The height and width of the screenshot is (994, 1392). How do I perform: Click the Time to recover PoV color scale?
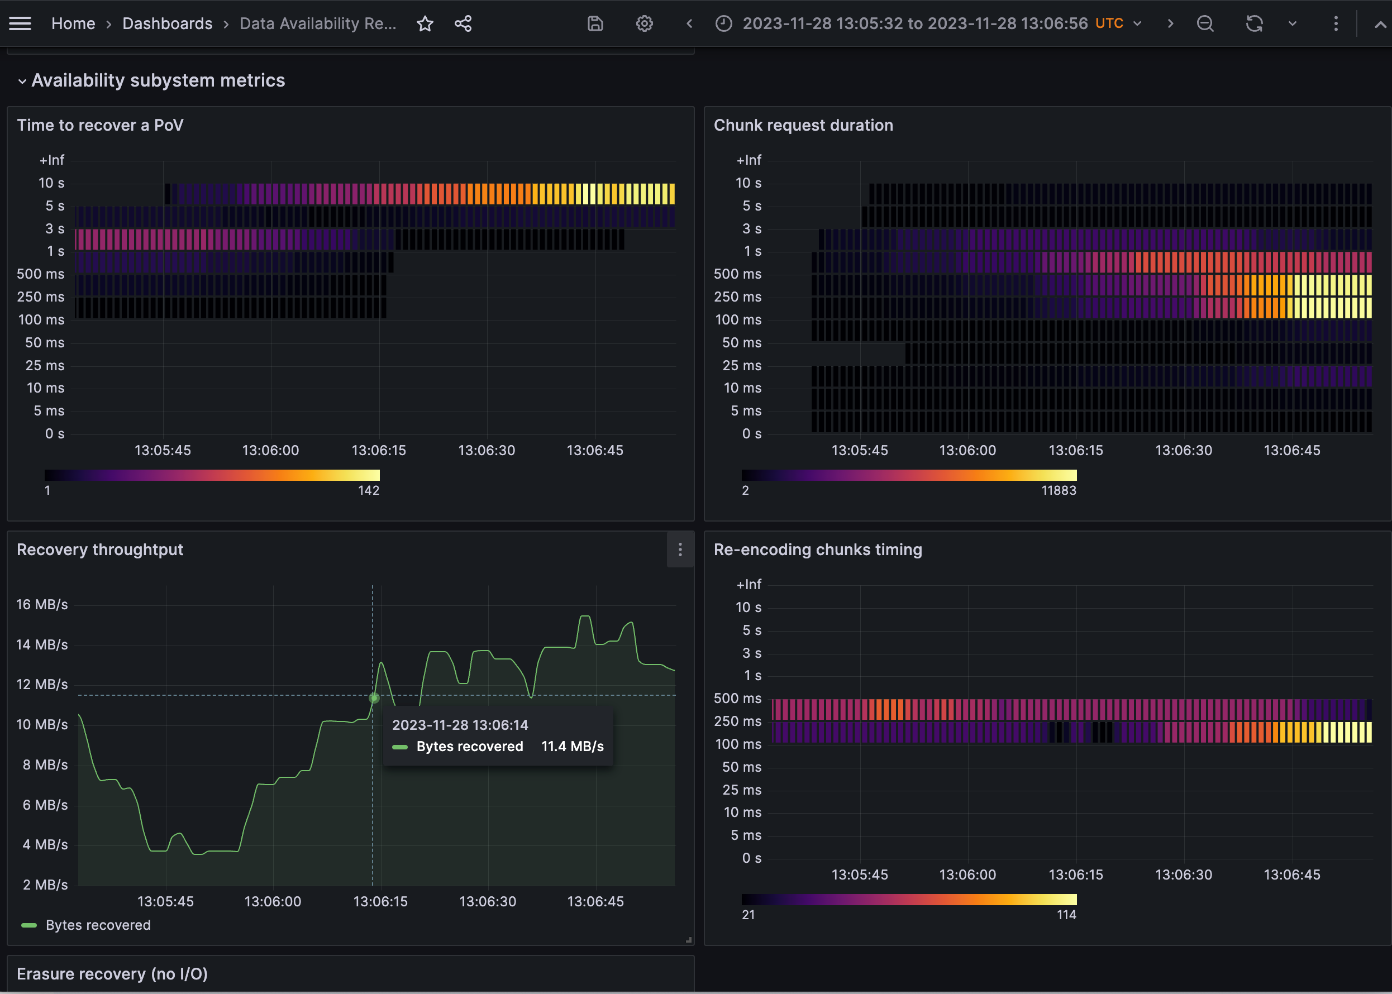tap(212, 475)
